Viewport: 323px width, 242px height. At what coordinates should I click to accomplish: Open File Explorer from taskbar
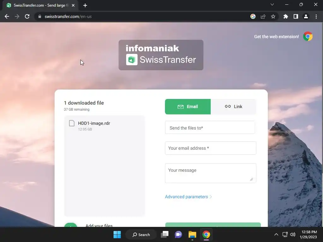point(192,234)
